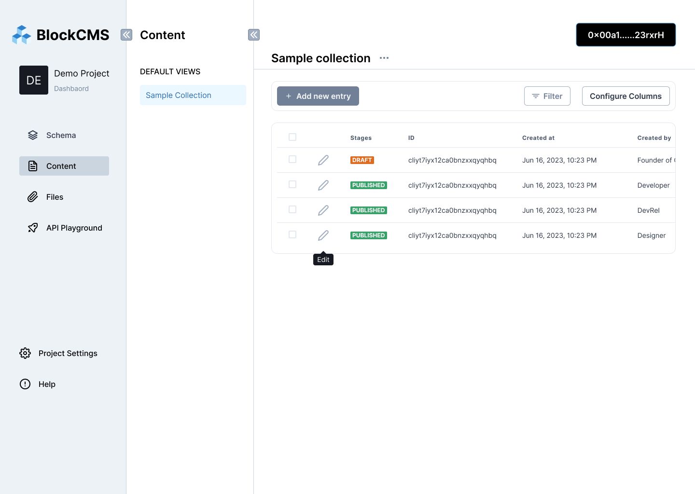Click PUBLISHED badge in Developer row
695x494 pixels.
point(369,185)
